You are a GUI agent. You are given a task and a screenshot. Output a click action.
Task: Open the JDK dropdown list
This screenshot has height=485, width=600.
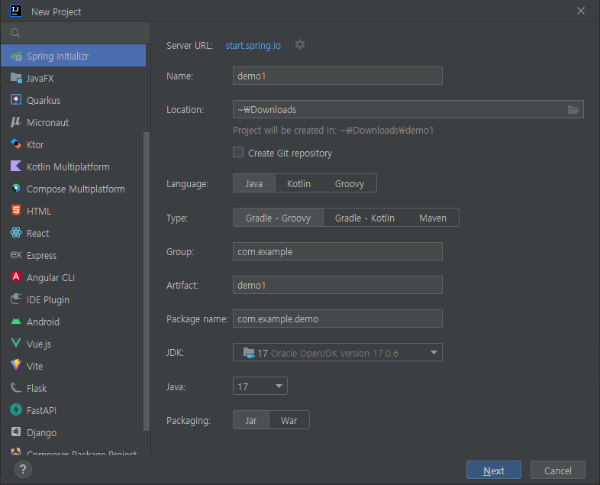tap(337, 353)
